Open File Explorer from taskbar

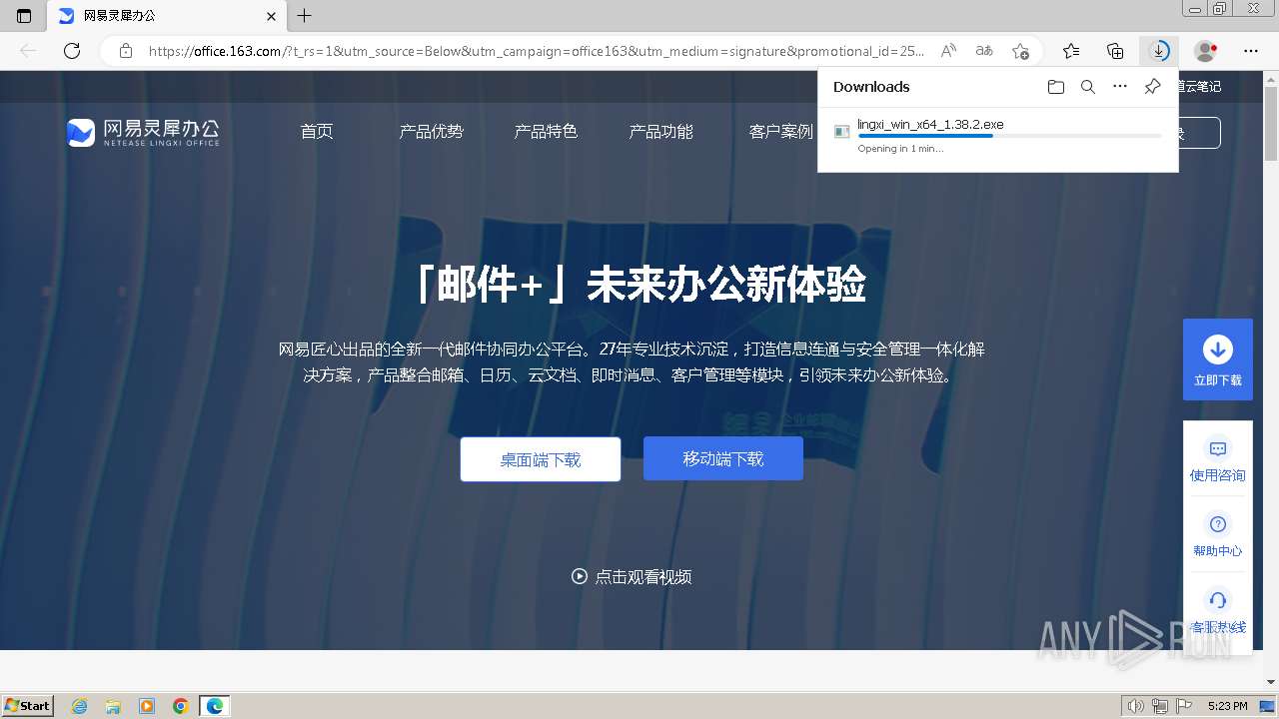click(x=113, y=706)
